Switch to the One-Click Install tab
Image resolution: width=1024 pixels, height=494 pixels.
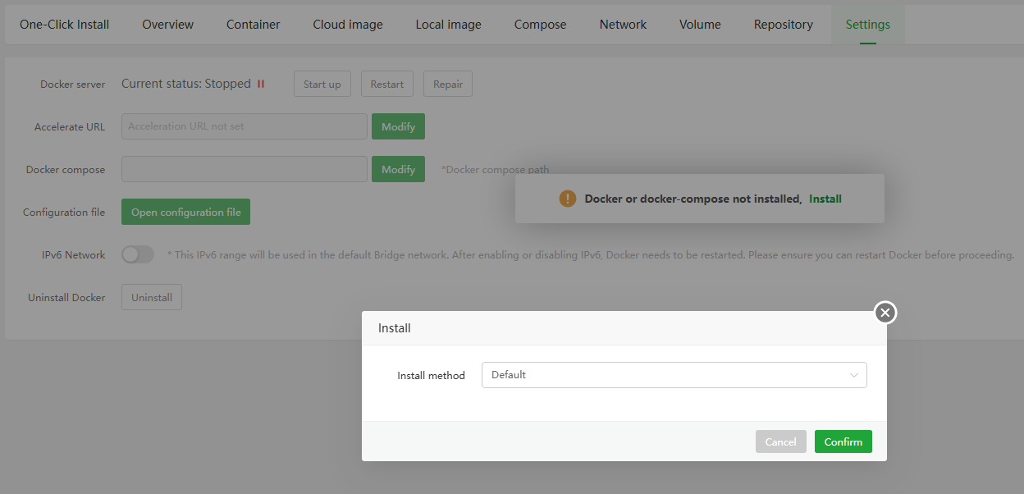click(65, 25)
